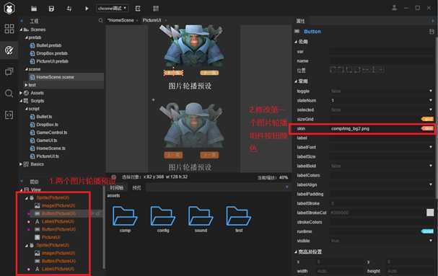
Task: Click search icon beside the scene tabs
Action: pyautogui.click(x=100, y=20)
